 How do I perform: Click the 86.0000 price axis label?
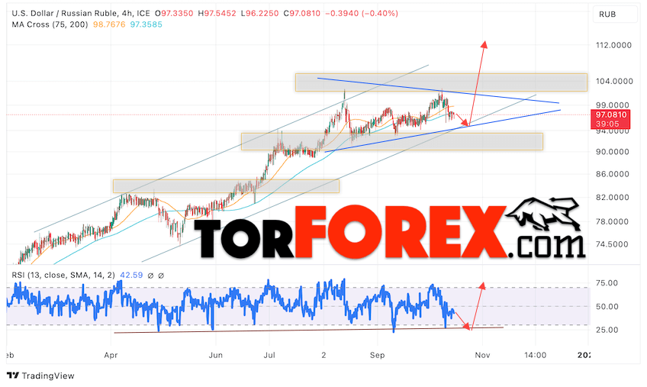(x=613, y=174)
